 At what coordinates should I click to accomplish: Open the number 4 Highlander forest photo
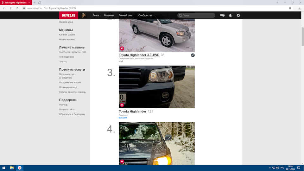157,143
